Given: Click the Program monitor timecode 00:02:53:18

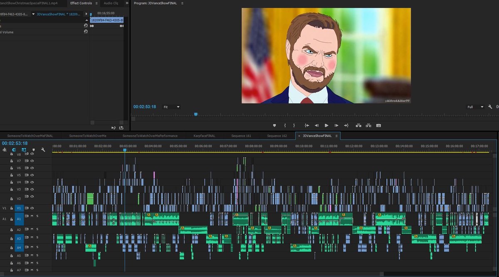Looking at the screenshot, I should pyautogui.click(x=145, y=107).
